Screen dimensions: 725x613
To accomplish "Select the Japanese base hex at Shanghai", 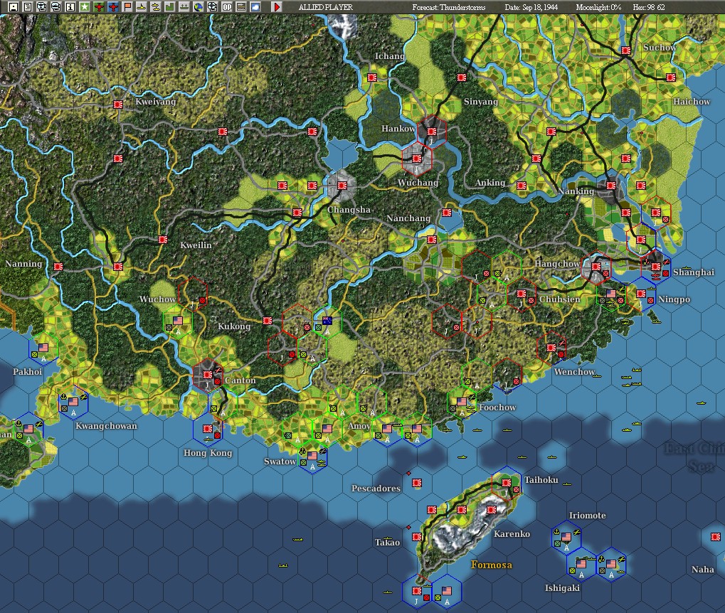I will [656, 267].
